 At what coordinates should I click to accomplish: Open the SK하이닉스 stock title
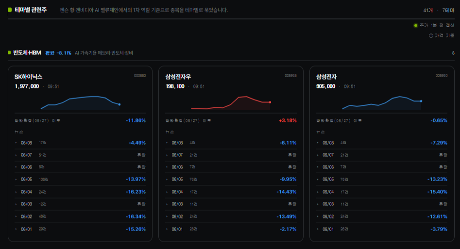pos(29,77)
